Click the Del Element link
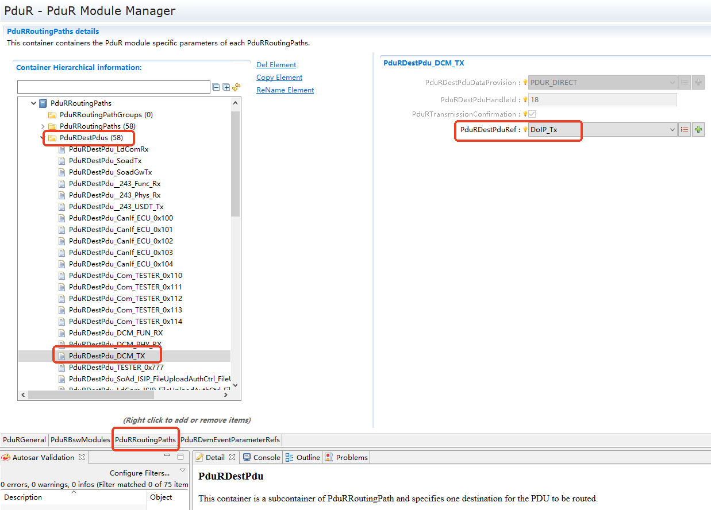 pyautogui.click(x=276, y=65)
